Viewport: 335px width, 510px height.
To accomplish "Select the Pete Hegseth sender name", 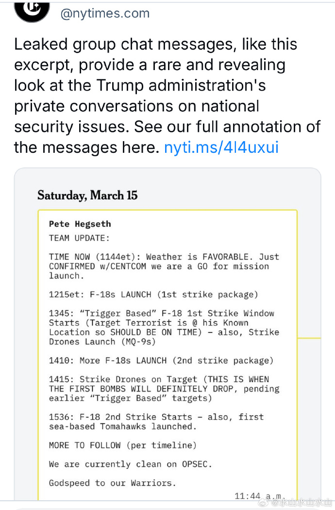I will [80, 224].
